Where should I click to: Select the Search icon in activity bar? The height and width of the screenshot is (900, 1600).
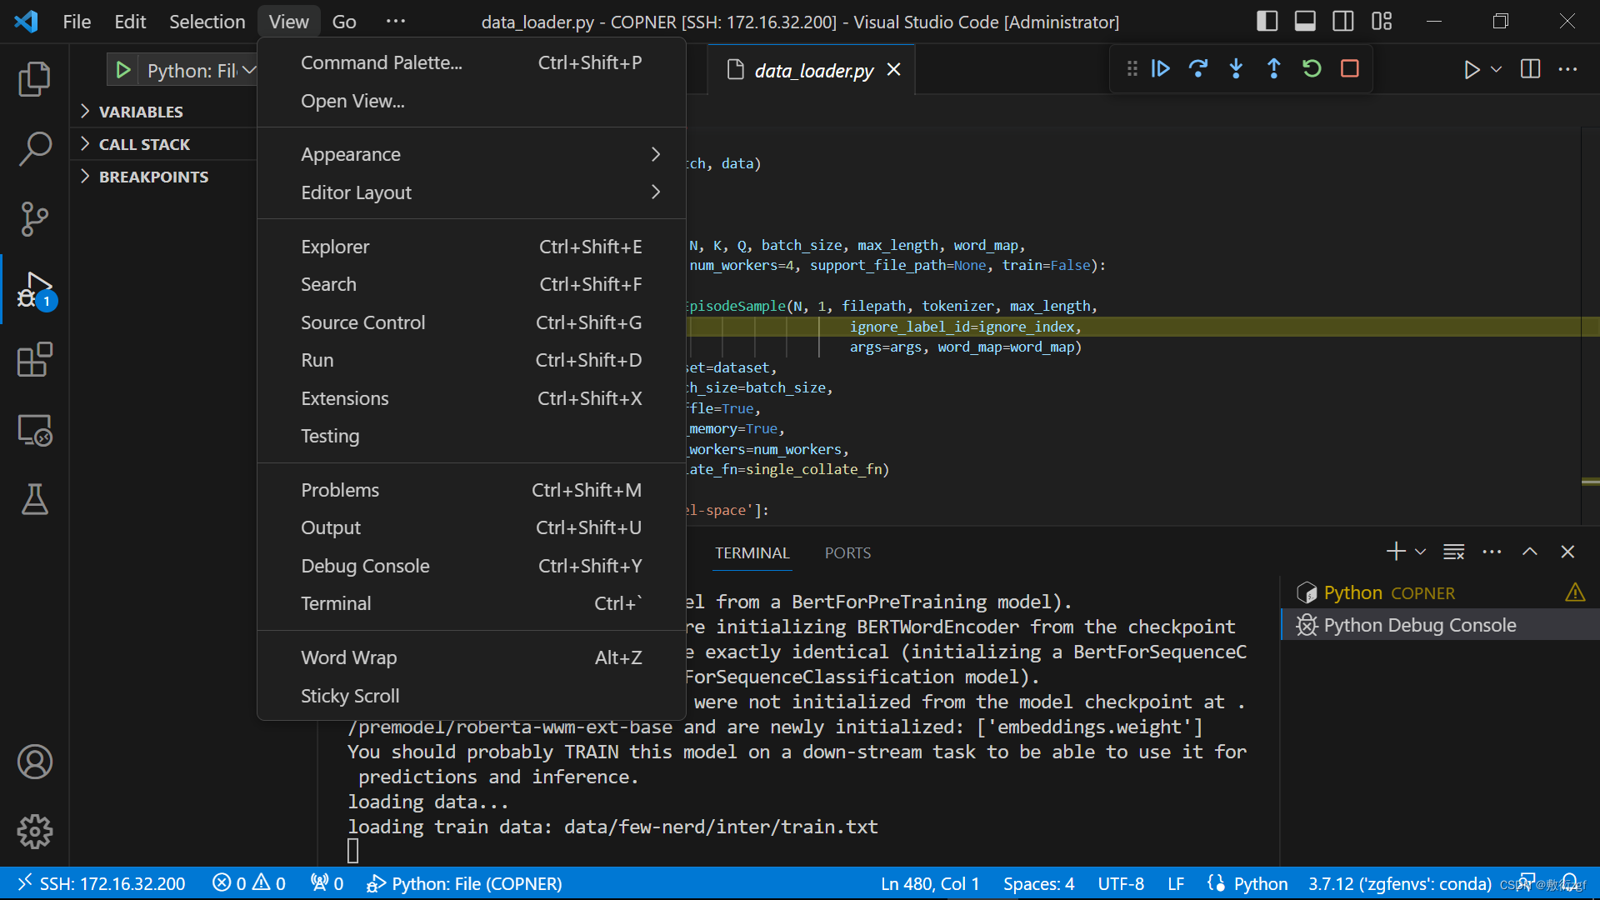coord(34,148)
